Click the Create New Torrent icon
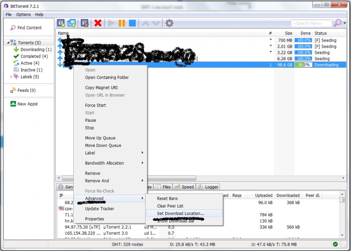Viewport: 351px width, 251px height. tap(85, 23)
